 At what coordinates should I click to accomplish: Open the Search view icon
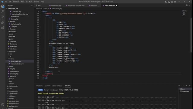[x=3, y=12]
